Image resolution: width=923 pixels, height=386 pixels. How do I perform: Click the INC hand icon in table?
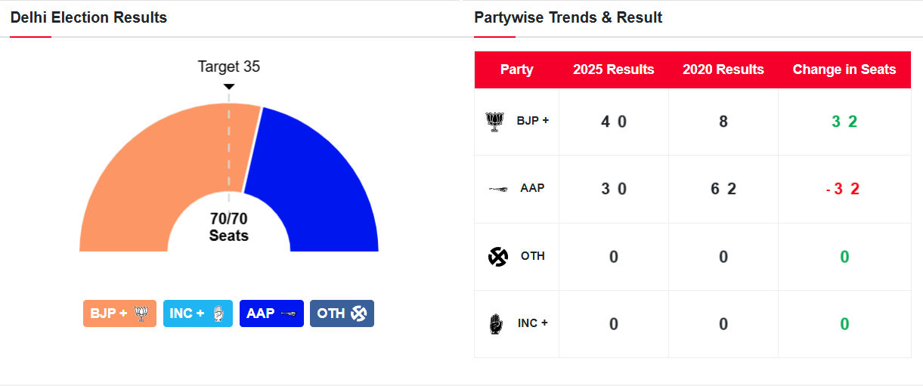[494, 324]
